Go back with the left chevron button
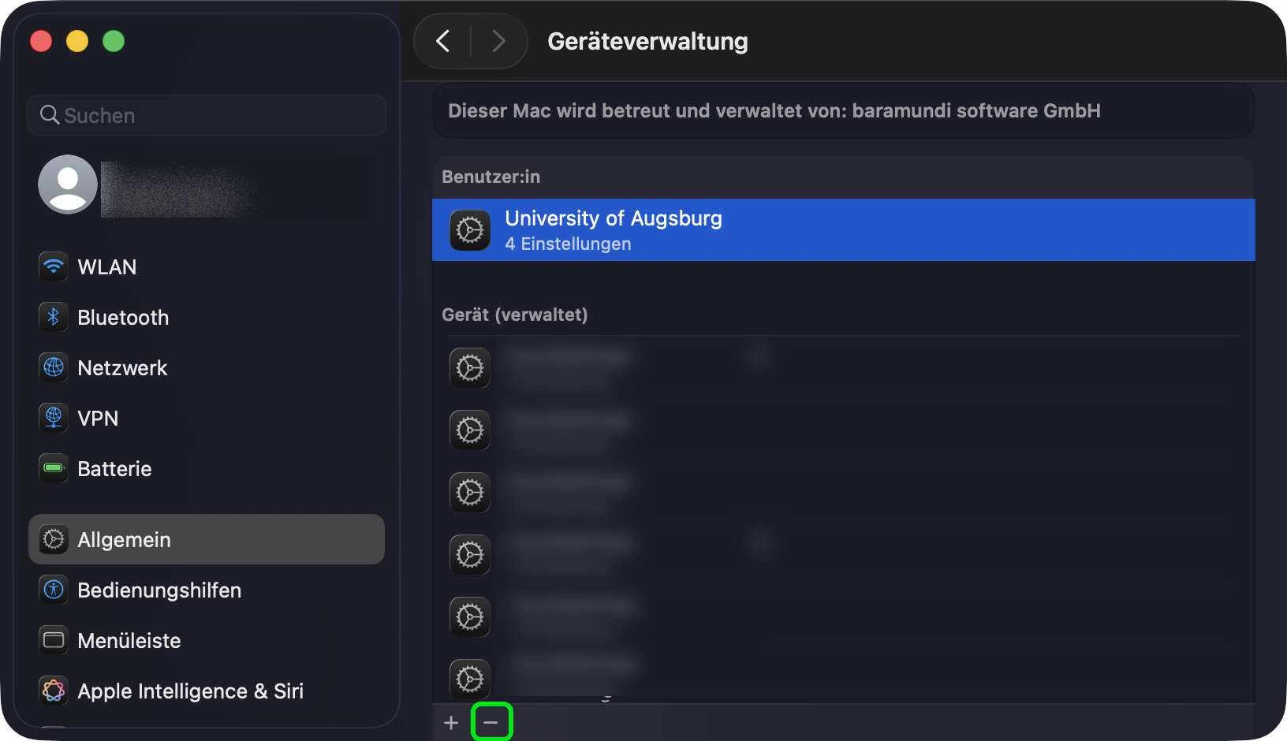This screenshot has height=741, width=1287. coord(443,41)
